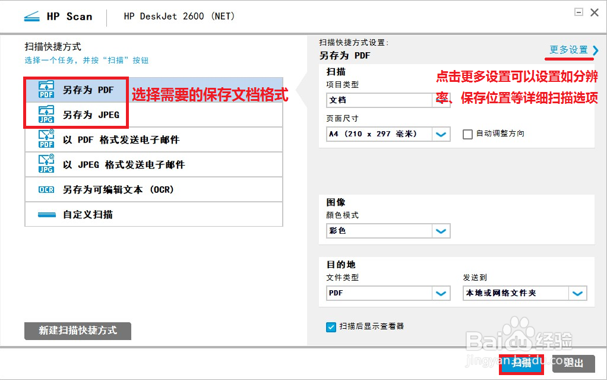Click the 新建扫描快捷方式 button

click(x=78, y=331)
